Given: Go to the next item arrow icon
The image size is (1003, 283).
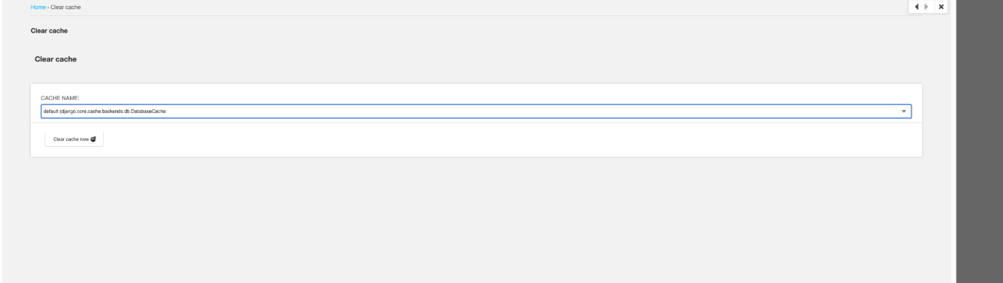Looking at the screenshot, I should pos(926,6).
